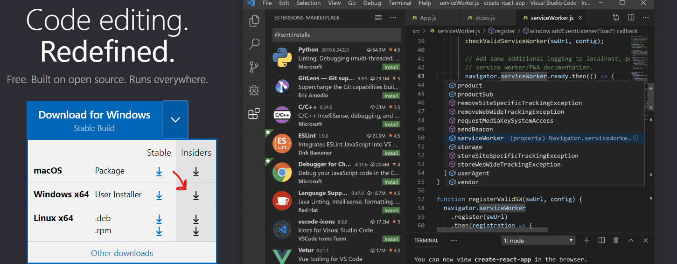The height and width of the screenshot is (264, 677).
Task: Expand the 'register' breadcrumb segment
Action: [501, 31]
